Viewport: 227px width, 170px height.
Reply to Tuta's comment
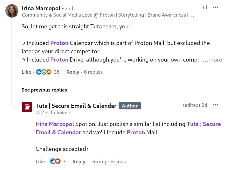pyautogui.click(x=79, y=162)
